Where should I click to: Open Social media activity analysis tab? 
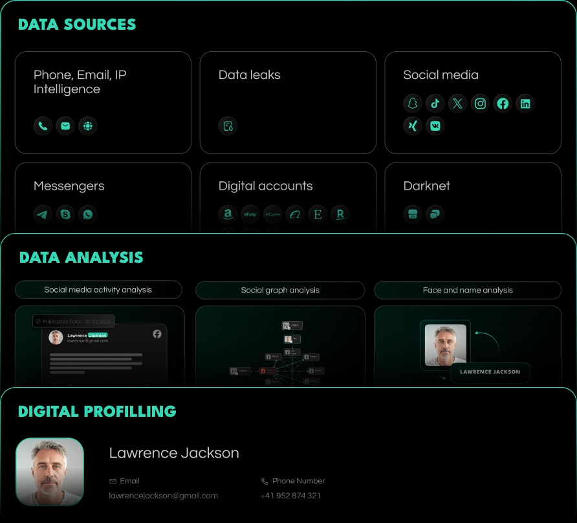tap(98, 290)
